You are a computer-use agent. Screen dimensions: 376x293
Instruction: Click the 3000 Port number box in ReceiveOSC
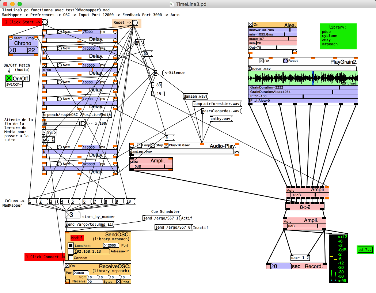(x=81, y=273)
